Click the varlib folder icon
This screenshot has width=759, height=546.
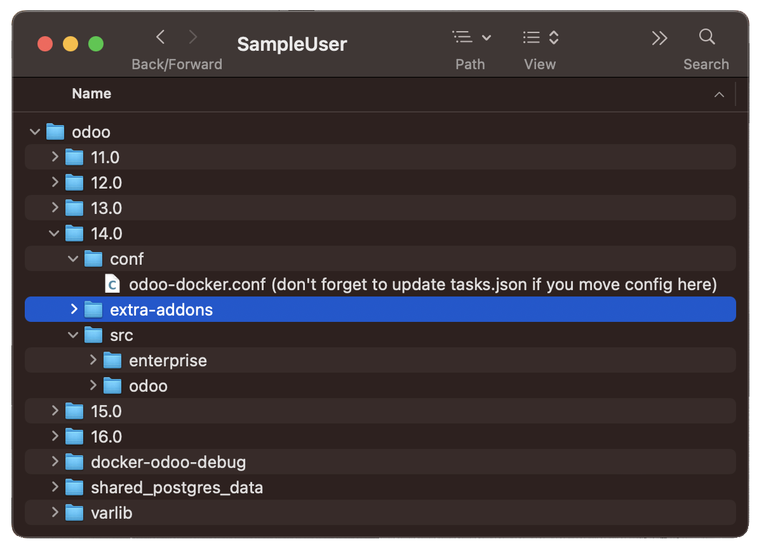(74, 513)
